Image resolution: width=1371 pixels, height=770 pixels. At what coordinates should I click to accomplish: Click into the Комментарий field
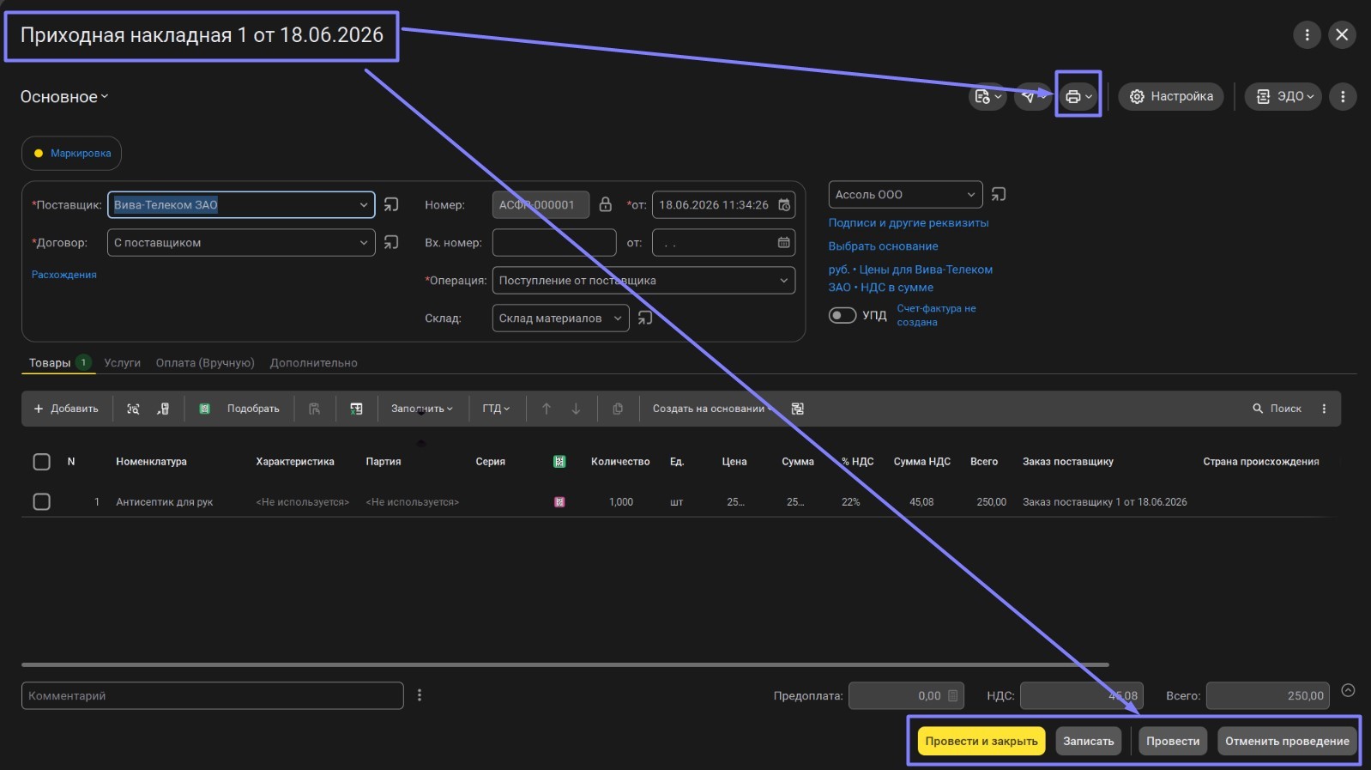click(x=212, y=695)
